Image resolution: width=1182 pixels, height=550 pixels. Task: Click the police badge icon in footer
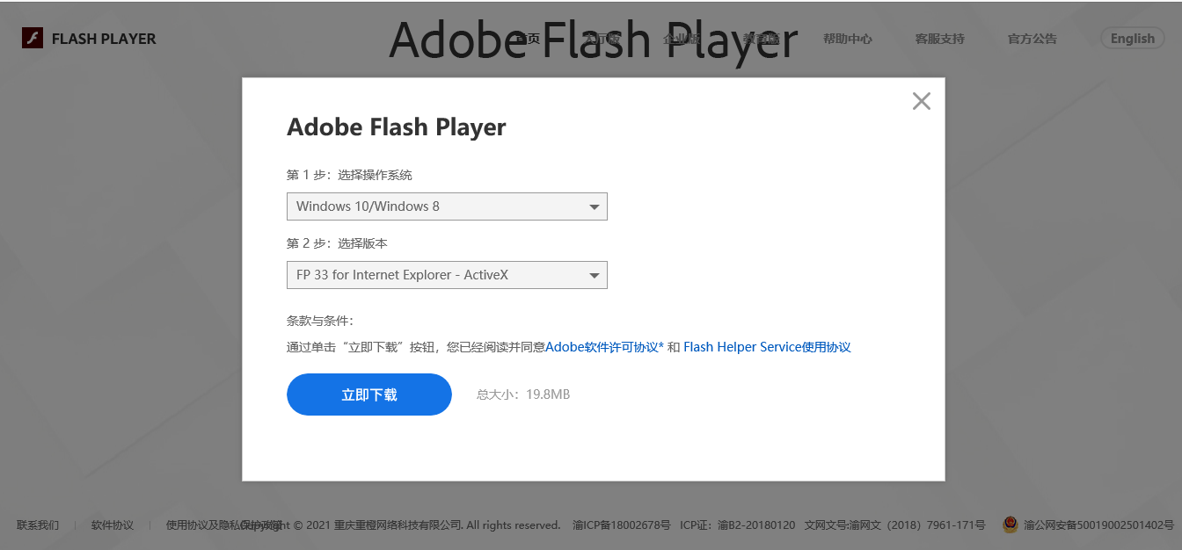point(1011,525)
